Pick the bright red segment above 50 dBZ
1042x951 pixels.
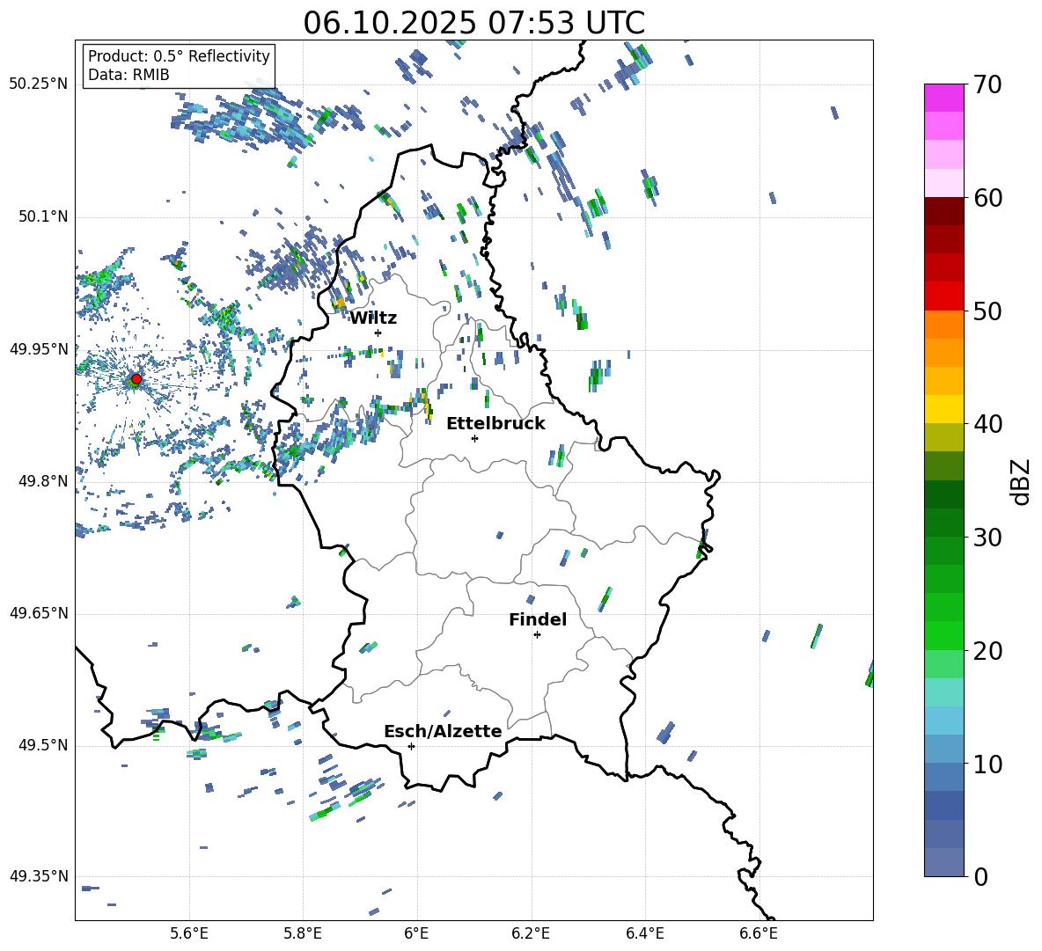(x=943, y=296)
